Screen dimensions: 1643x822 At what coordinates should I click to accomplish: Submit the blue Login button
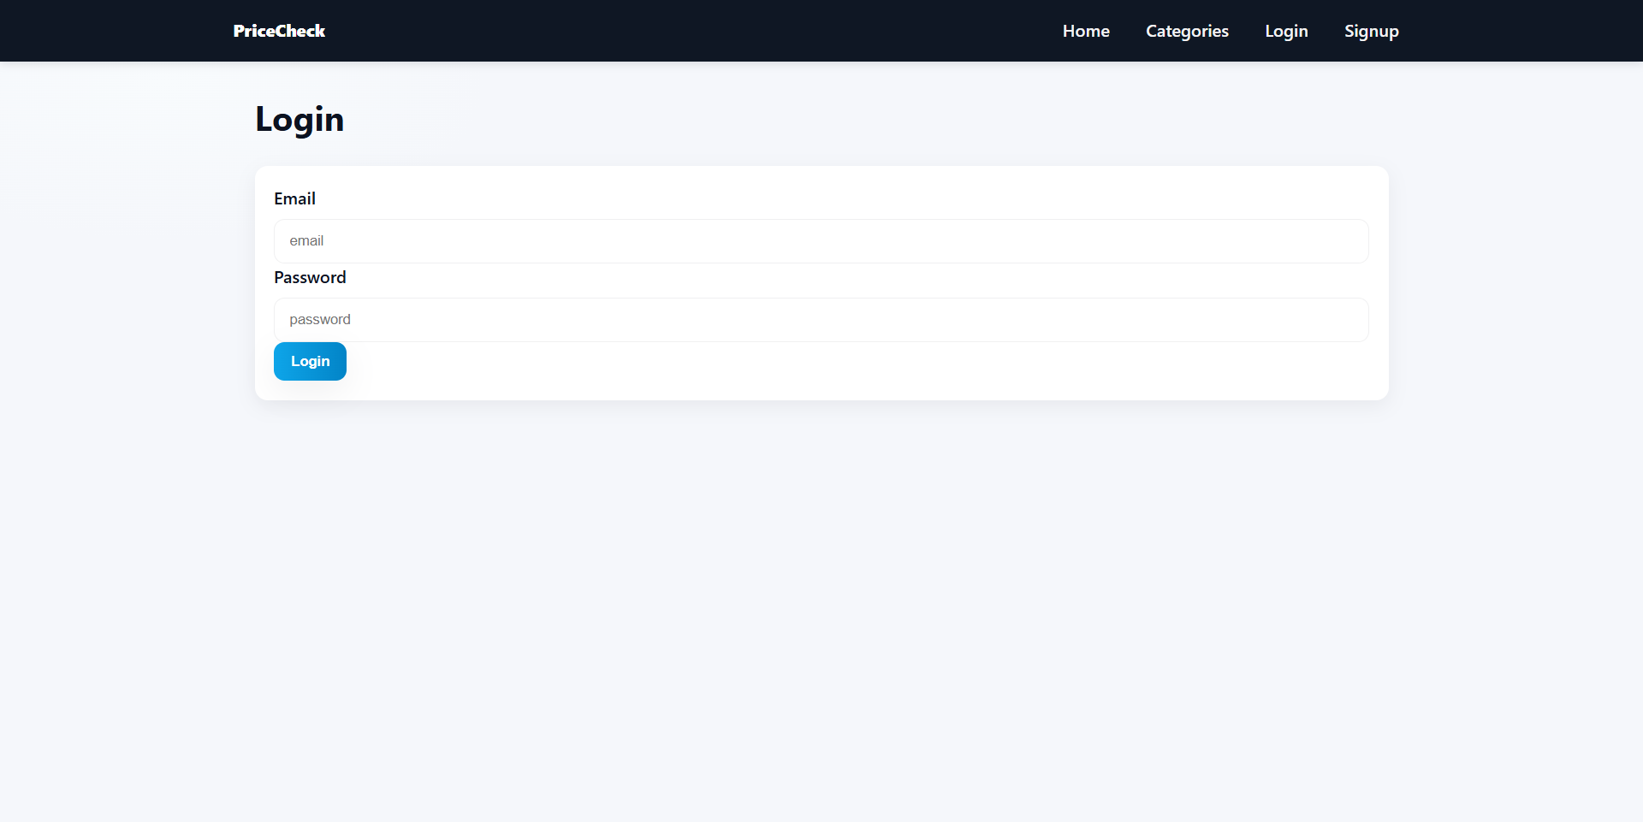click(310, 361)
